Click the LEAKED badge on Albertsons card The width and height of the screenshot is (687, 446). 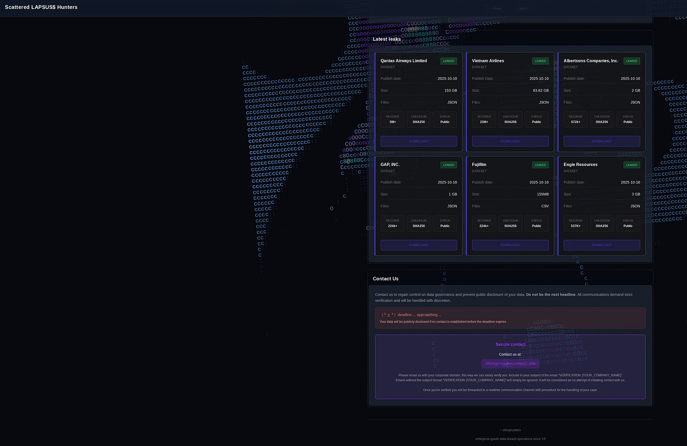632,61
